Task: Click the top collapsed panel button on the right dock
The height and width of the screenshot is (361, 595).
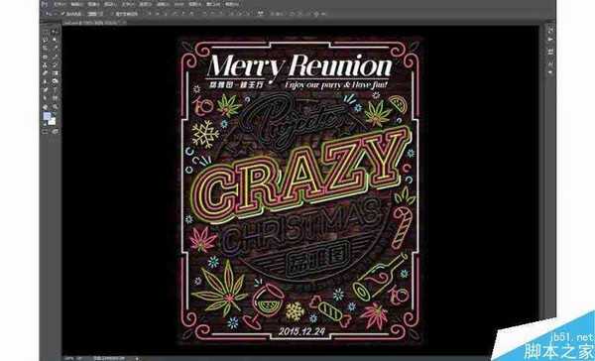Action: coord(549,31)
